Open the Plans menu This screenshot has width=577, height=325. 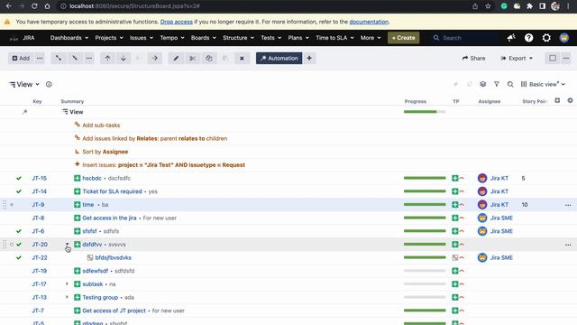coord(298,38)
